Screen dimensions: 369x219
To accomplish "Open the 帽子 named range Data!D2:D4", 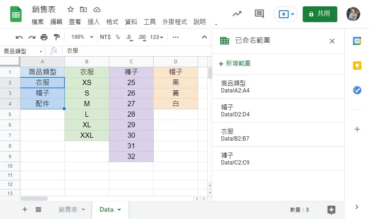I will (278, 111).
